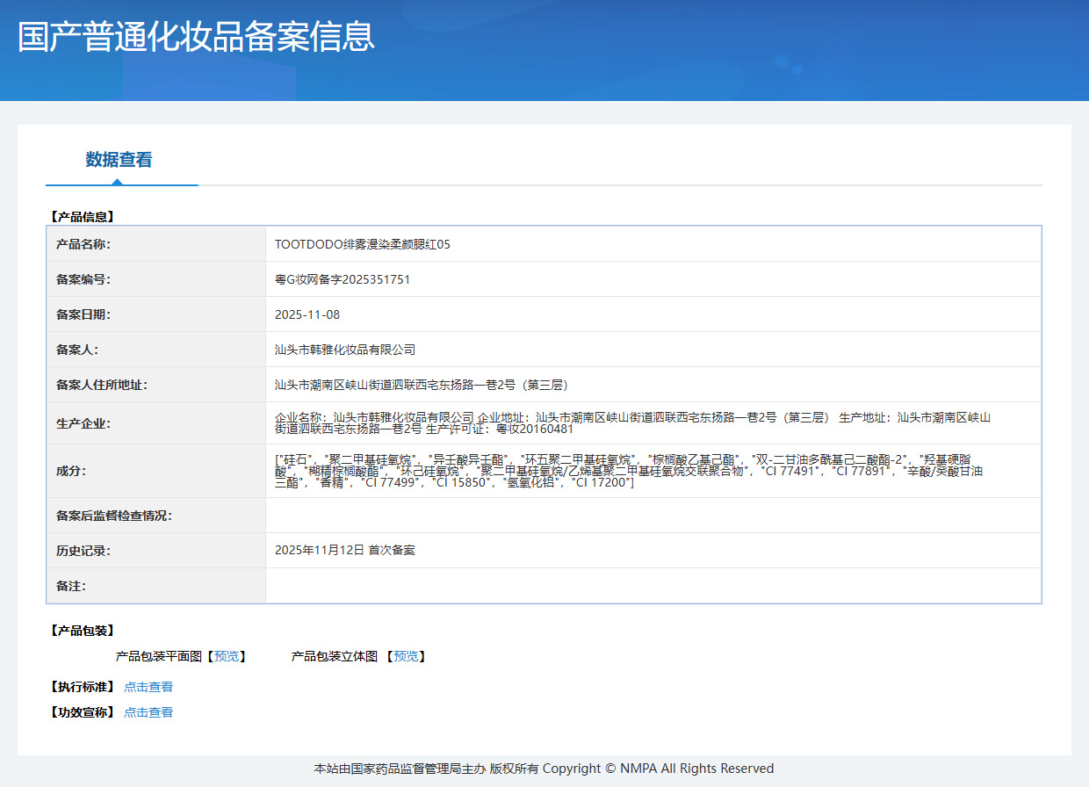Click the 产品名称 row label
This screenshot has height=787, width=1089.
pyautogui.click(x=83, y=244)
